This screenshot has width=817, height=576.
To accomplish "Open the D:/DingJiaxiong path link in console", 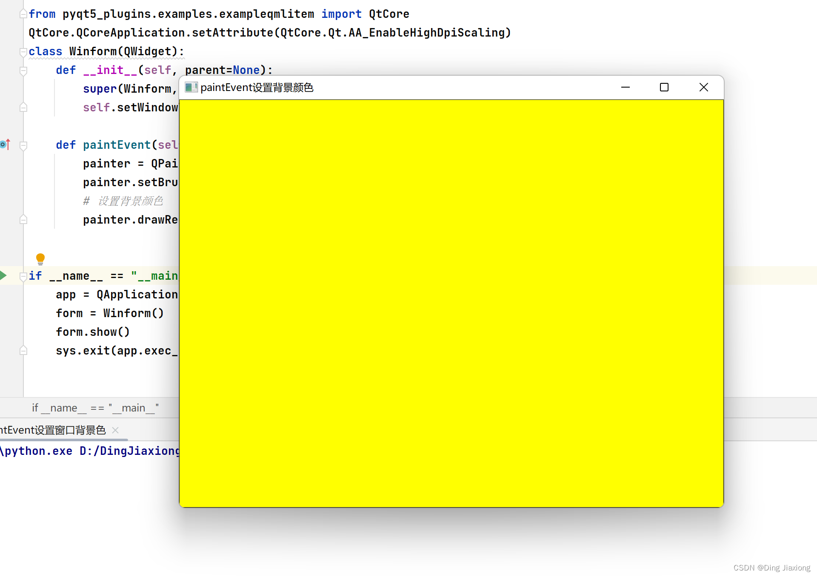I will coord(130,451).
